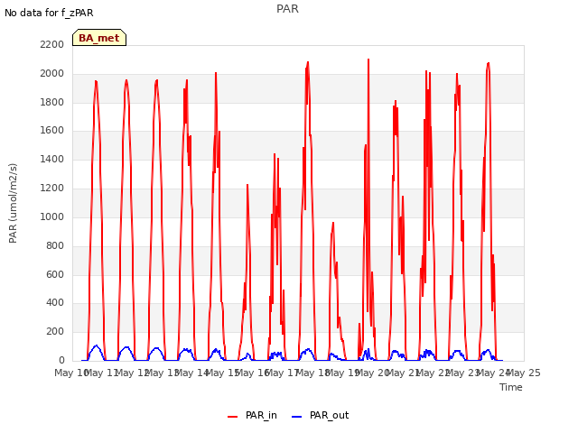Select the BA_met annotation label
Image resolution: width=578 pixels, height=433 pixels.
(99, 38)
